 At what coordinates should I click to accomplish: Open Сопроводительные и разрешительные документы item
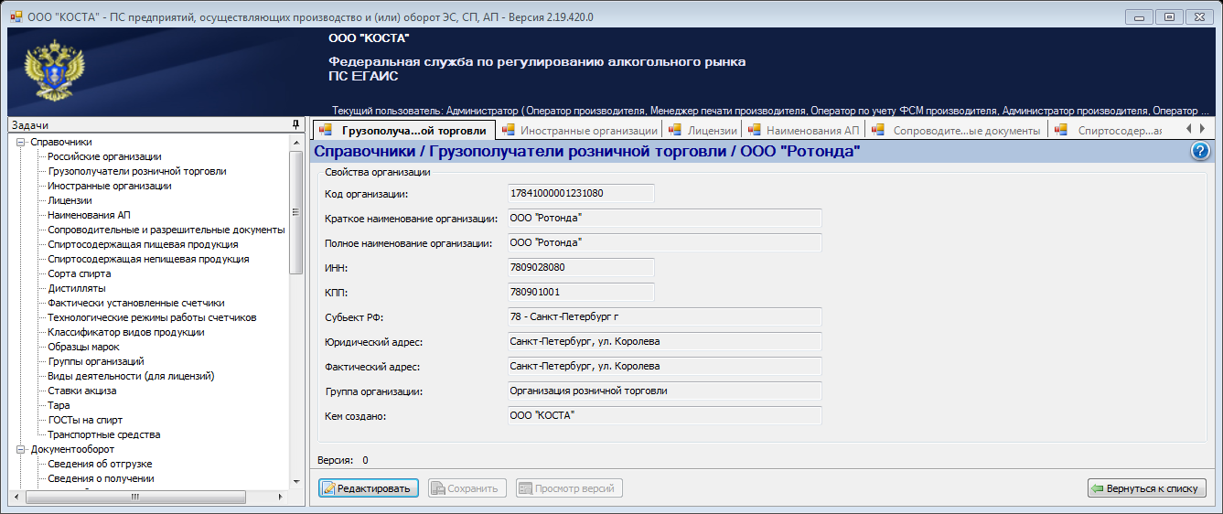[166, 230]
